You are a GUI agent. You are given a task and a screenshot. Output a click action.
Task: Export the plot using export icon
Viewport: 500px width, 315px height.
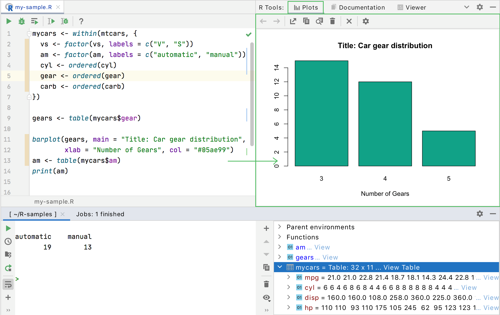(293, 21)
